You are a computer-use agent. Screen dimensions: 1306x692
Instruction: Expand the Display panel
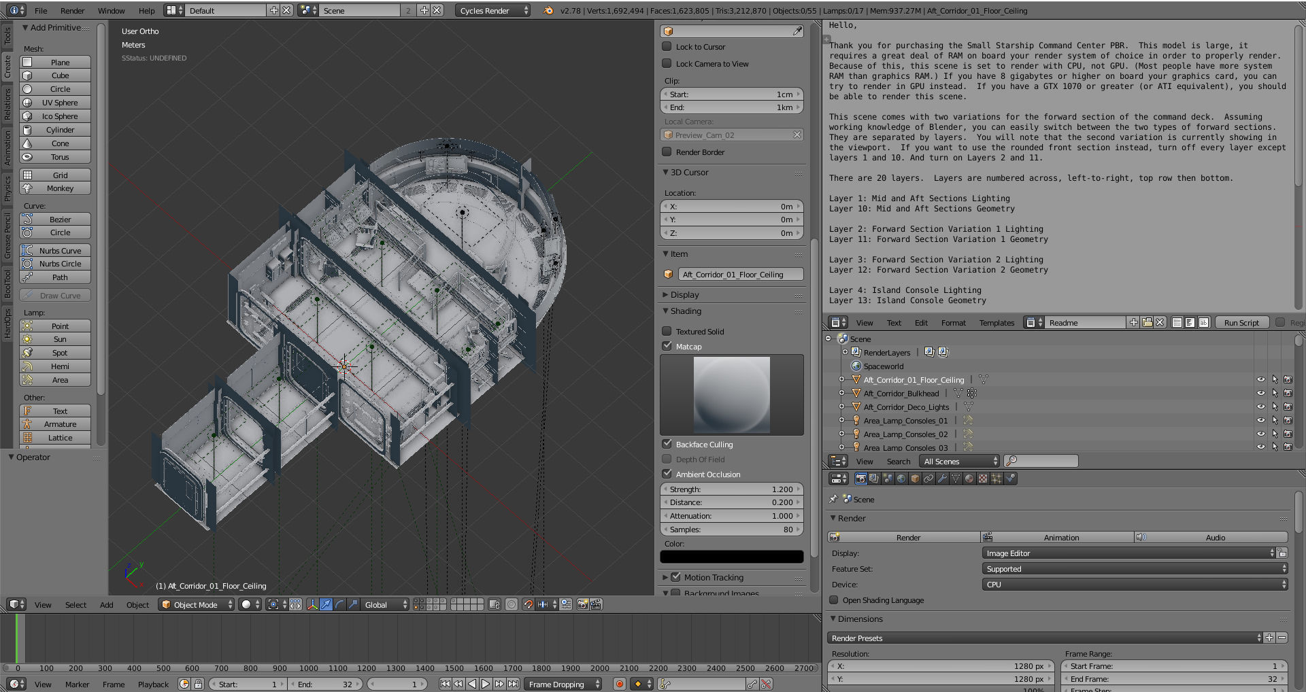coord(684,295)
